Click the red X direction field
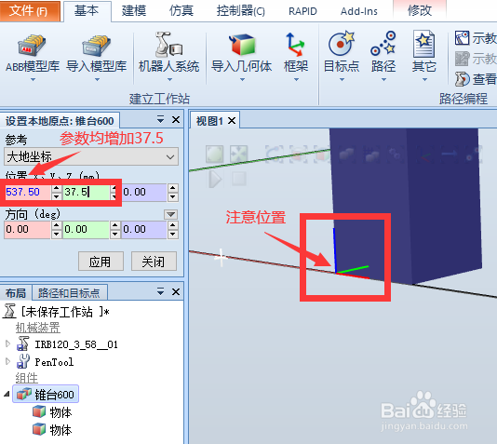The image size is (497, 444). tap(28, 230)
